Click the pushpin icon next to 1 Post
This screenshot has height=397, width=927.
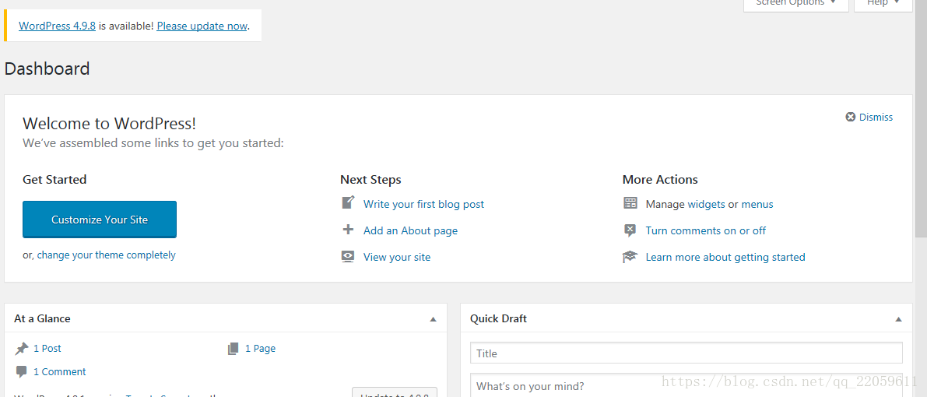tap(22, 349)
